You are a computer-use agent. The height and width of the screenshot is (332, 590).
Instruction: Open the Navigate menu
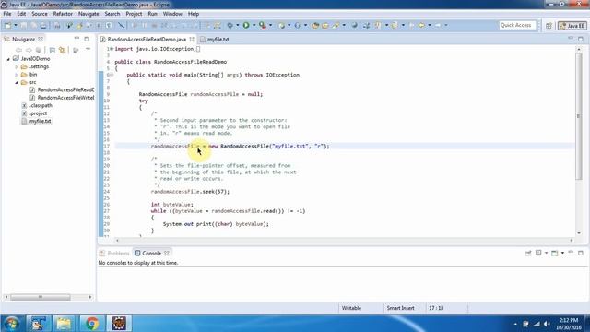click(88, 14)
